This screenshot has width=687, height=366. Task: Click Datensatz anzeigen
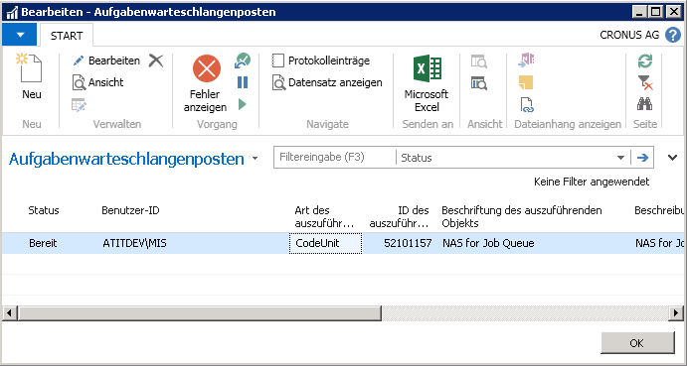point(327,82)
